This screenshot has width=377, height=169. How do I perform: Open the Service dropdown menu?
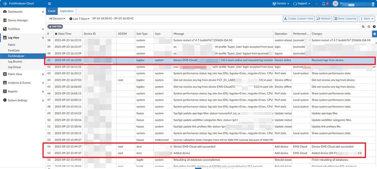[x=281, y=4]
